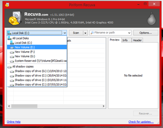This screenshot has width=163, height=128.
Task: Click the scroll right arrow
Action: tap(103, 106)
